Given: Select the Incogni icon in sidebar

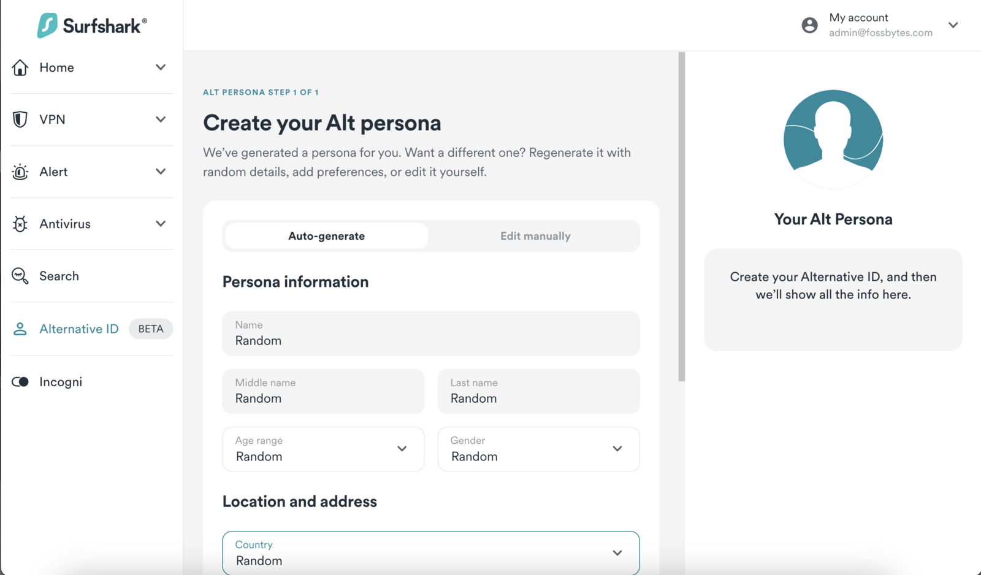Looking at the screenshot, I should (20, 381).
